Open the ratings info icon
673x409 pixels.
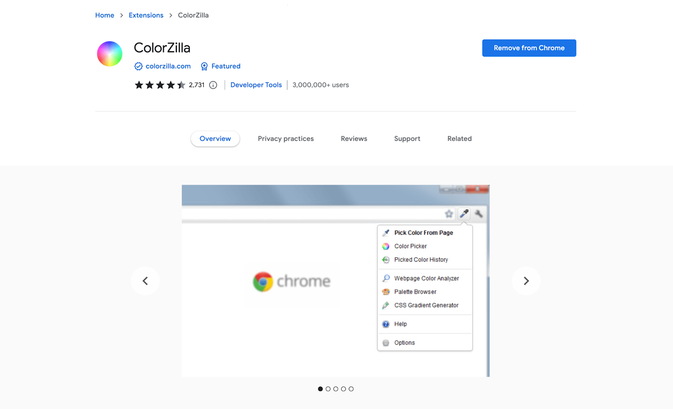[213, 85]
